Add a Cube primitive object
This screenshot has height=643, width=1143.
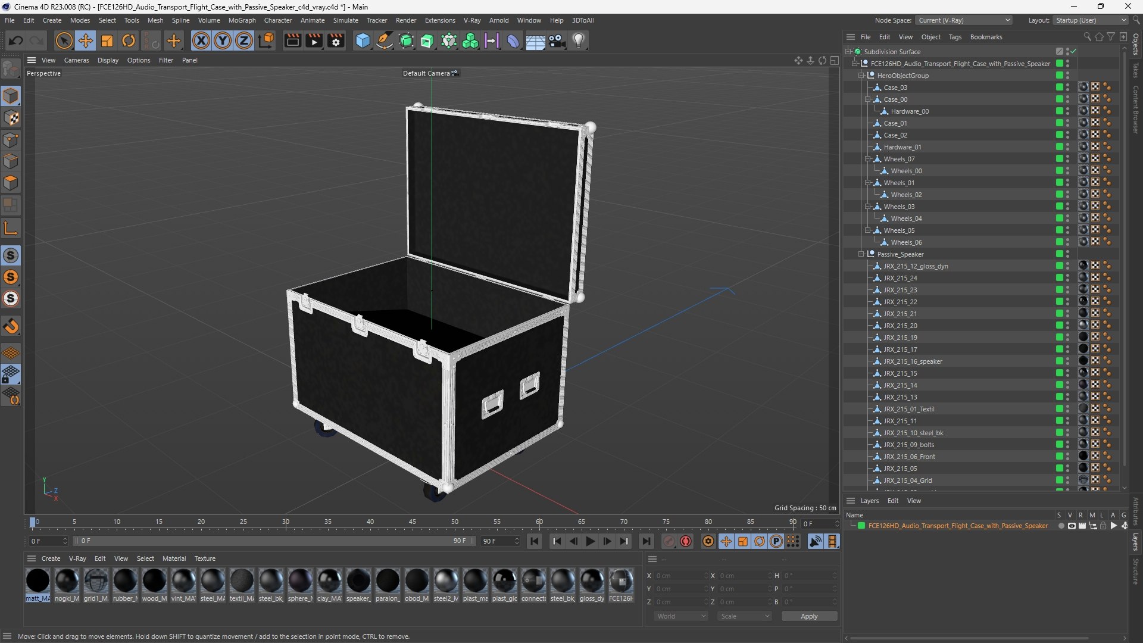click(363, 40)
